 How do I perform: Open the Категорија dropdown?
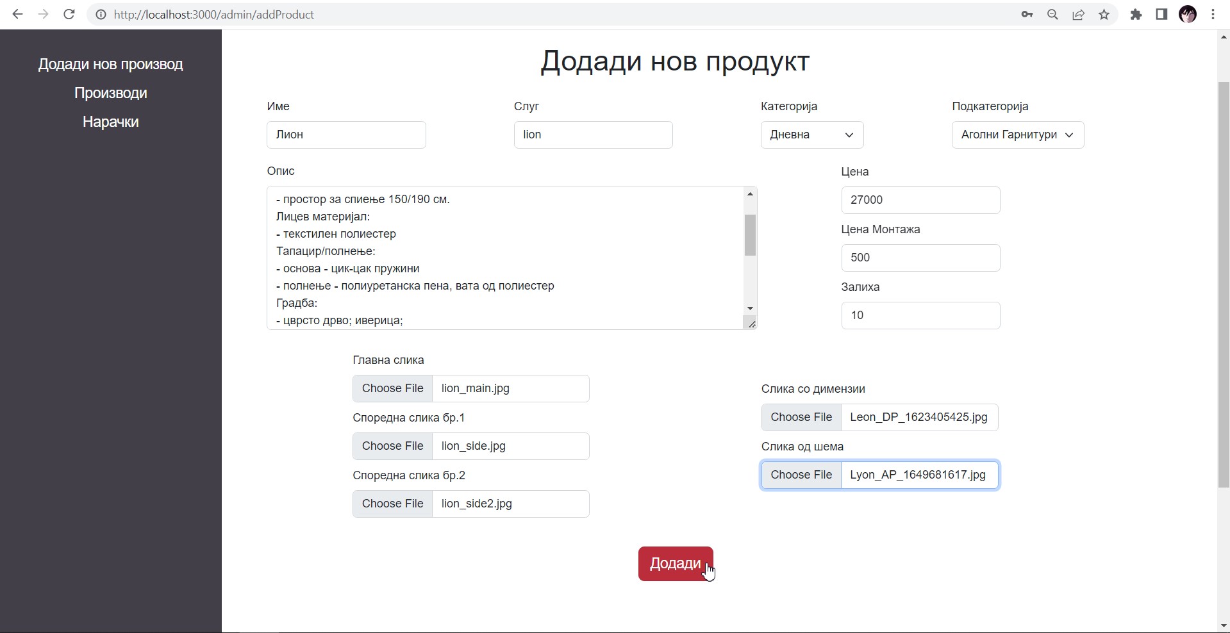pos(811,135)
